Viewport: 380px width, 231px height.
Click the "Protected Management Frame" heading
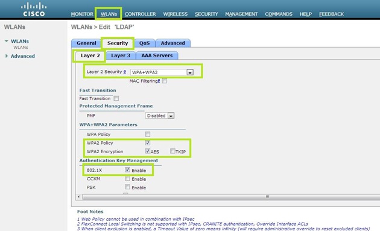[x=116, y=106]
